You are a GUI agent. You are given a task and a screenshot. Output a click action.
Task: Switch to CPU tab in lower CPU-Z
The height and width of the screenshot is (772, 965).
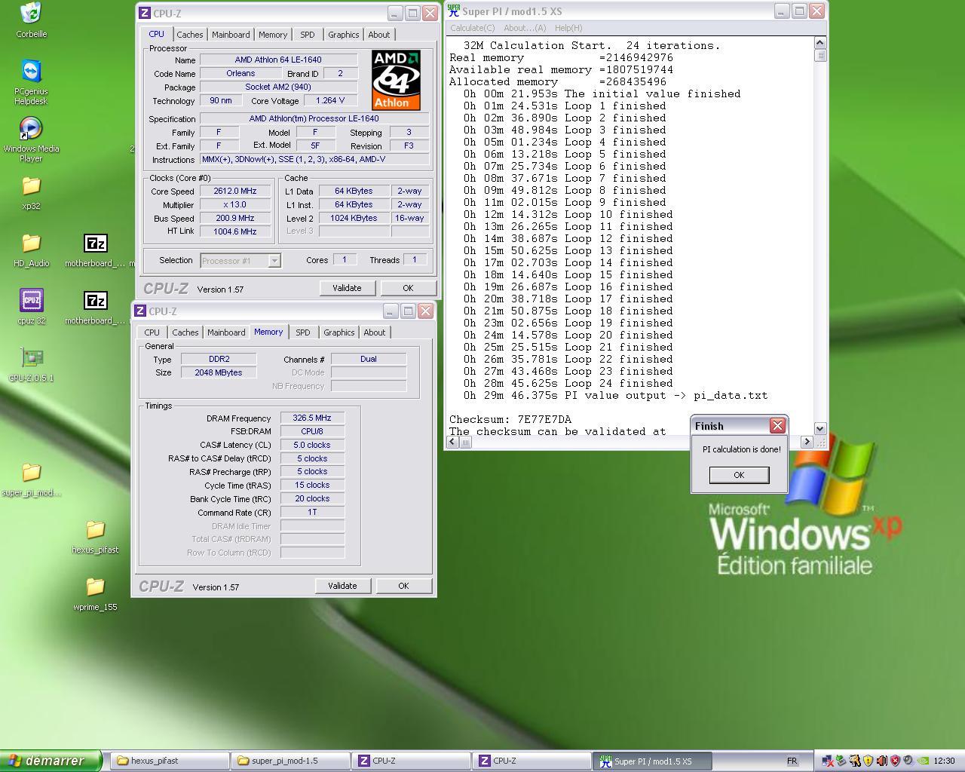coord(152,332)
